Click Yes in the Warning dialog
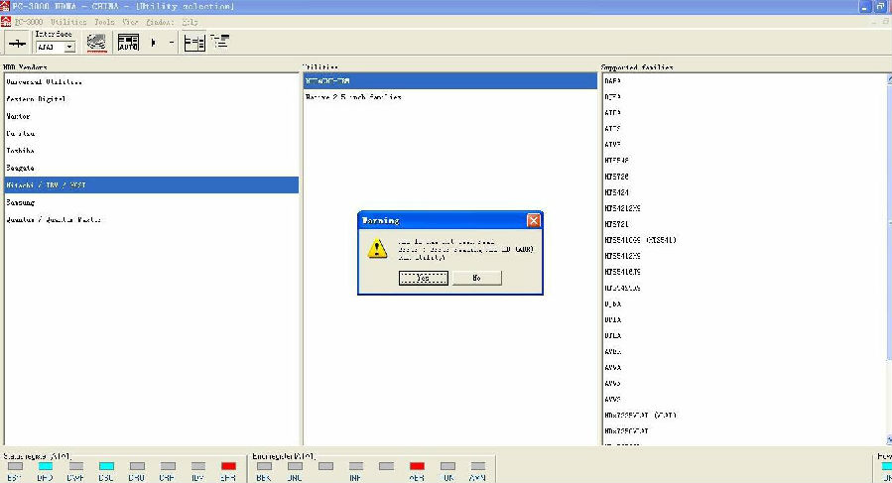The height and width of the screenshot is (483, 892). tap(424, 278)
